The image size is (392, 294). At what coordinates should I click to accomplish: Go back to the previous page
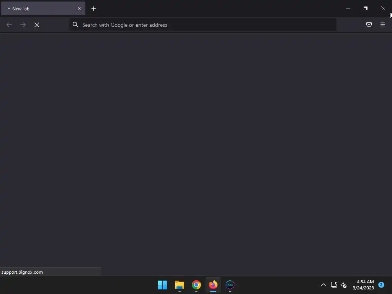tap(9, 25)
